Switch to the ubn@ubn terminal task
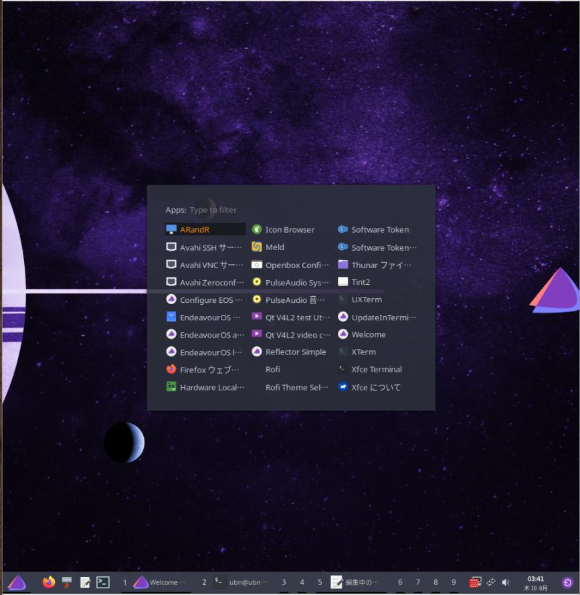 pyautogui.click(x=241, y=582)
